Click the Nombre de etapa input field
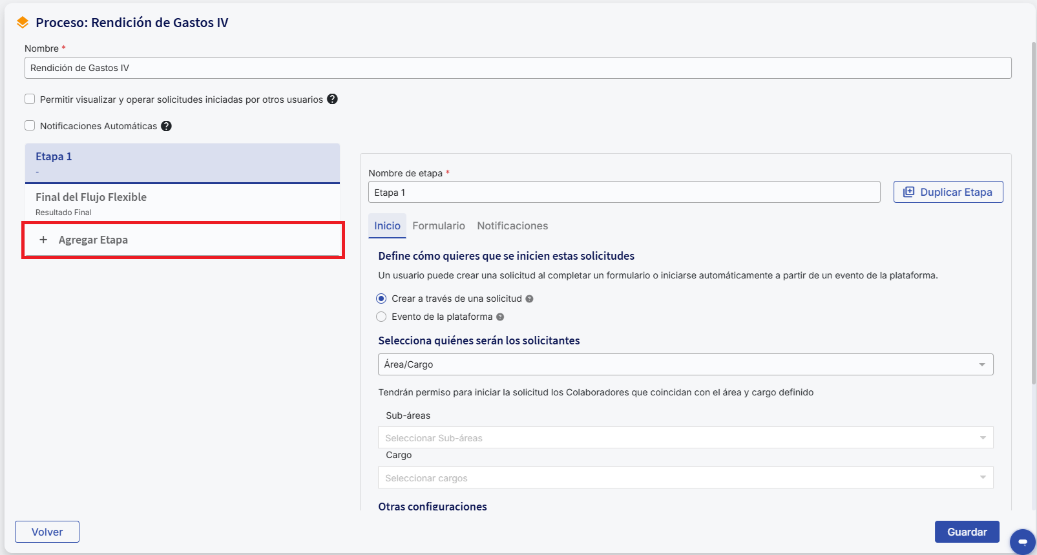 623,193
